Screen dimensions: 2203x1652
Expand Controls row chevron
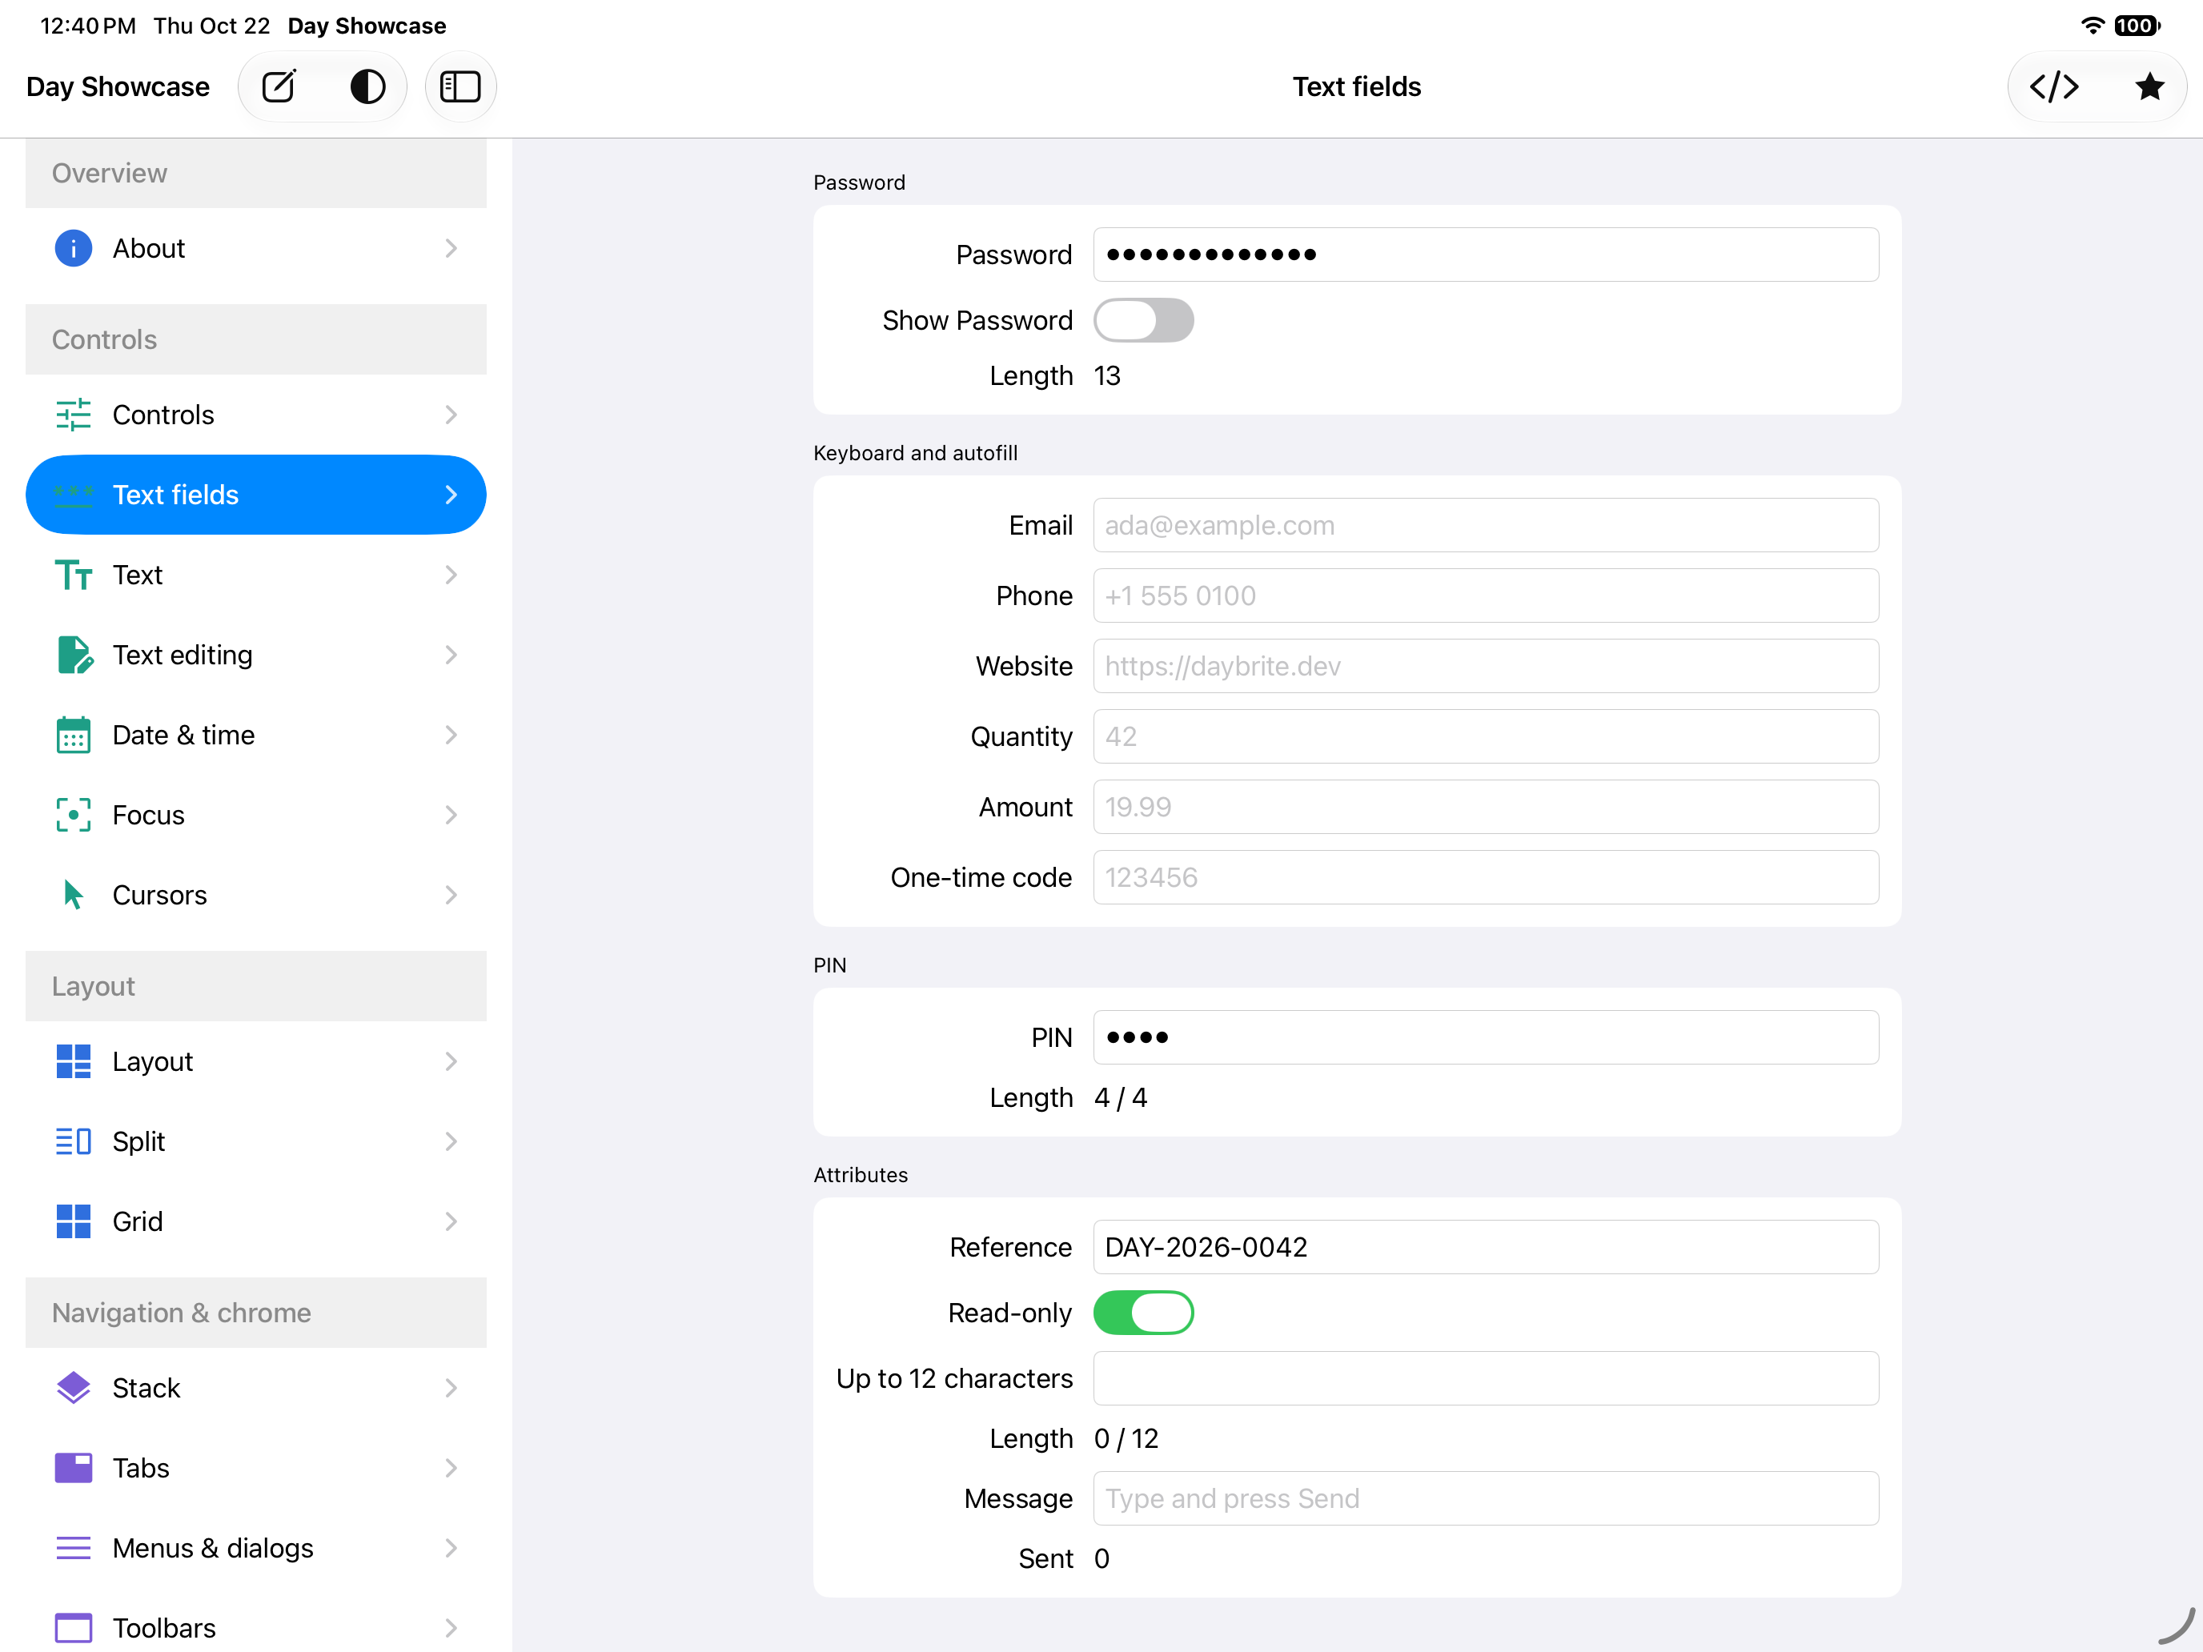coord(451,415)
